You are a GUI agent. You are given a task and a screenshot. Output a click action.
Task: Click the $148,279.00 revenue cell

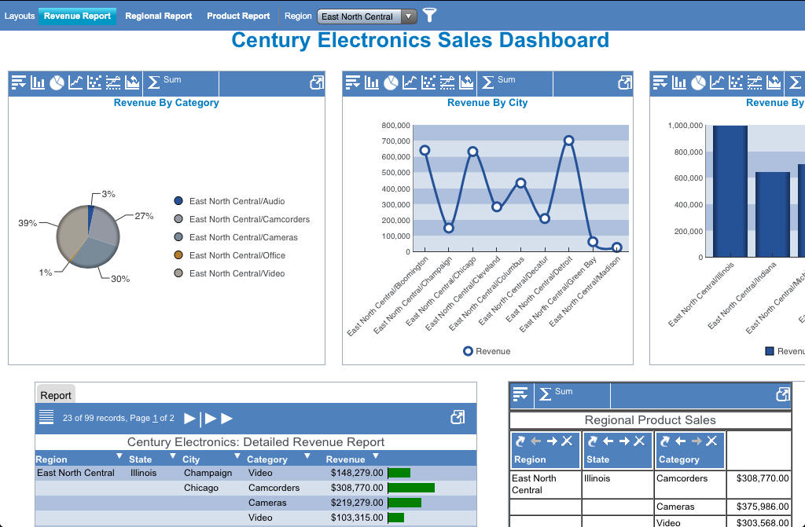click(357, 473)
